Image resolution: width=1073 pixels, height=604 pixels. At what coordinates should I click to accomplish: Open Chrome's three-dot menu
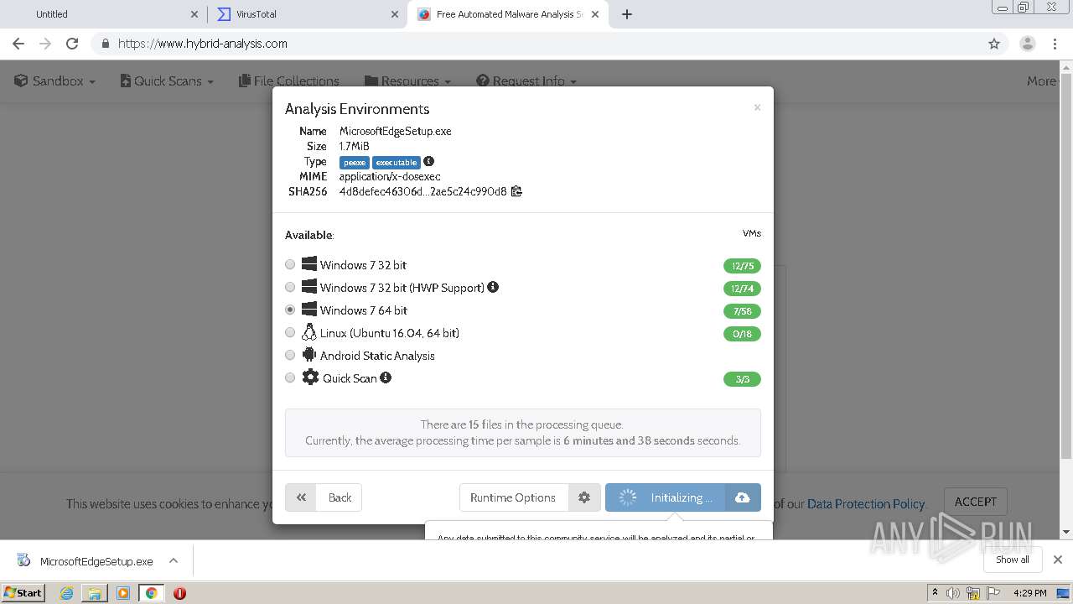[1055, 44]
